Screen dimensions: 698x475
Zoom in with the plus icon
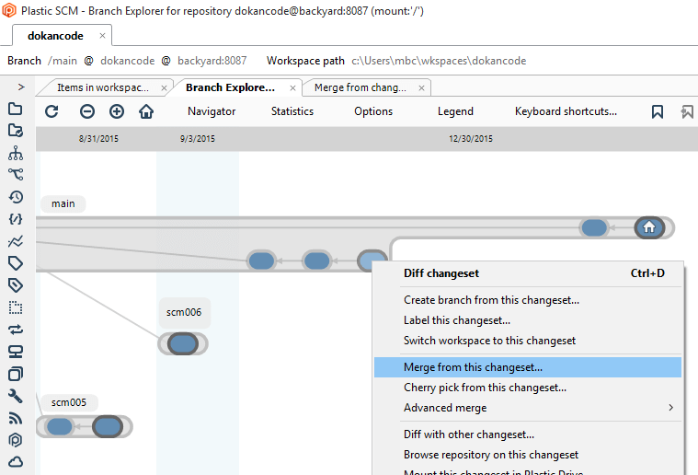pos(117,111)
